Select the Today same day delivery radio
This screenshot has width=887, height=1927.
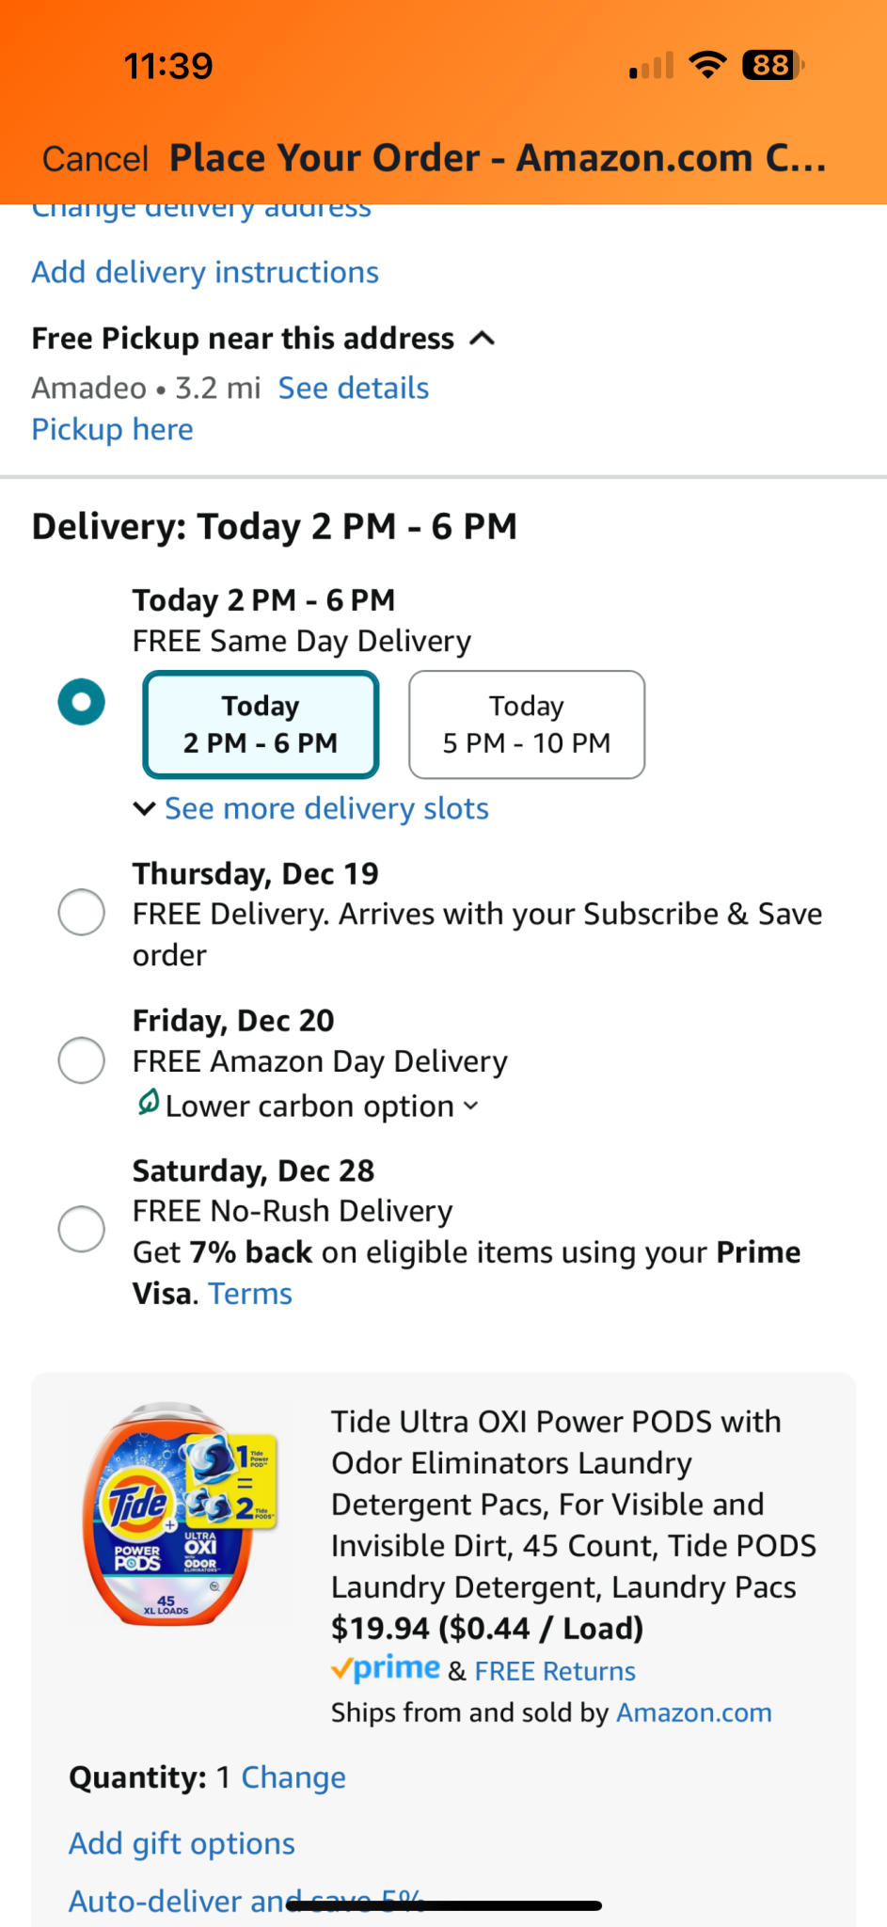[x=82, y=702]
